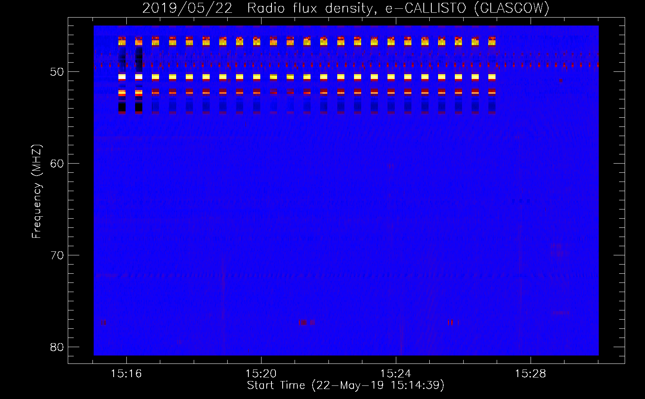The image size is (645, 399).
Task: Click the 15:20 time tick label
Action: click(261, 374)
